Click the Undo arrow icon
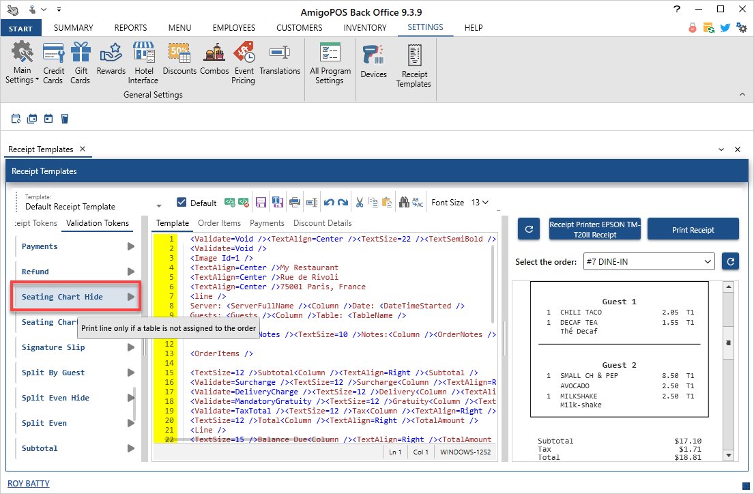This screenshot has width=754, height=494. tap(328, 203)
